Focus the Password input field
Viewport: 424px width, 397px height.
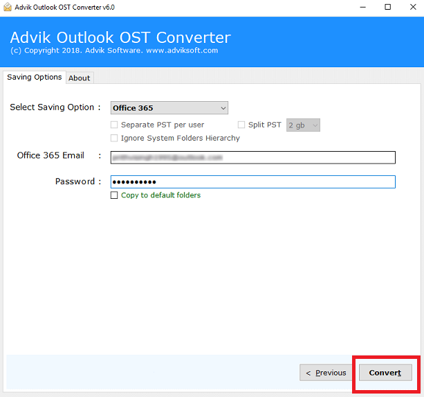253,182
